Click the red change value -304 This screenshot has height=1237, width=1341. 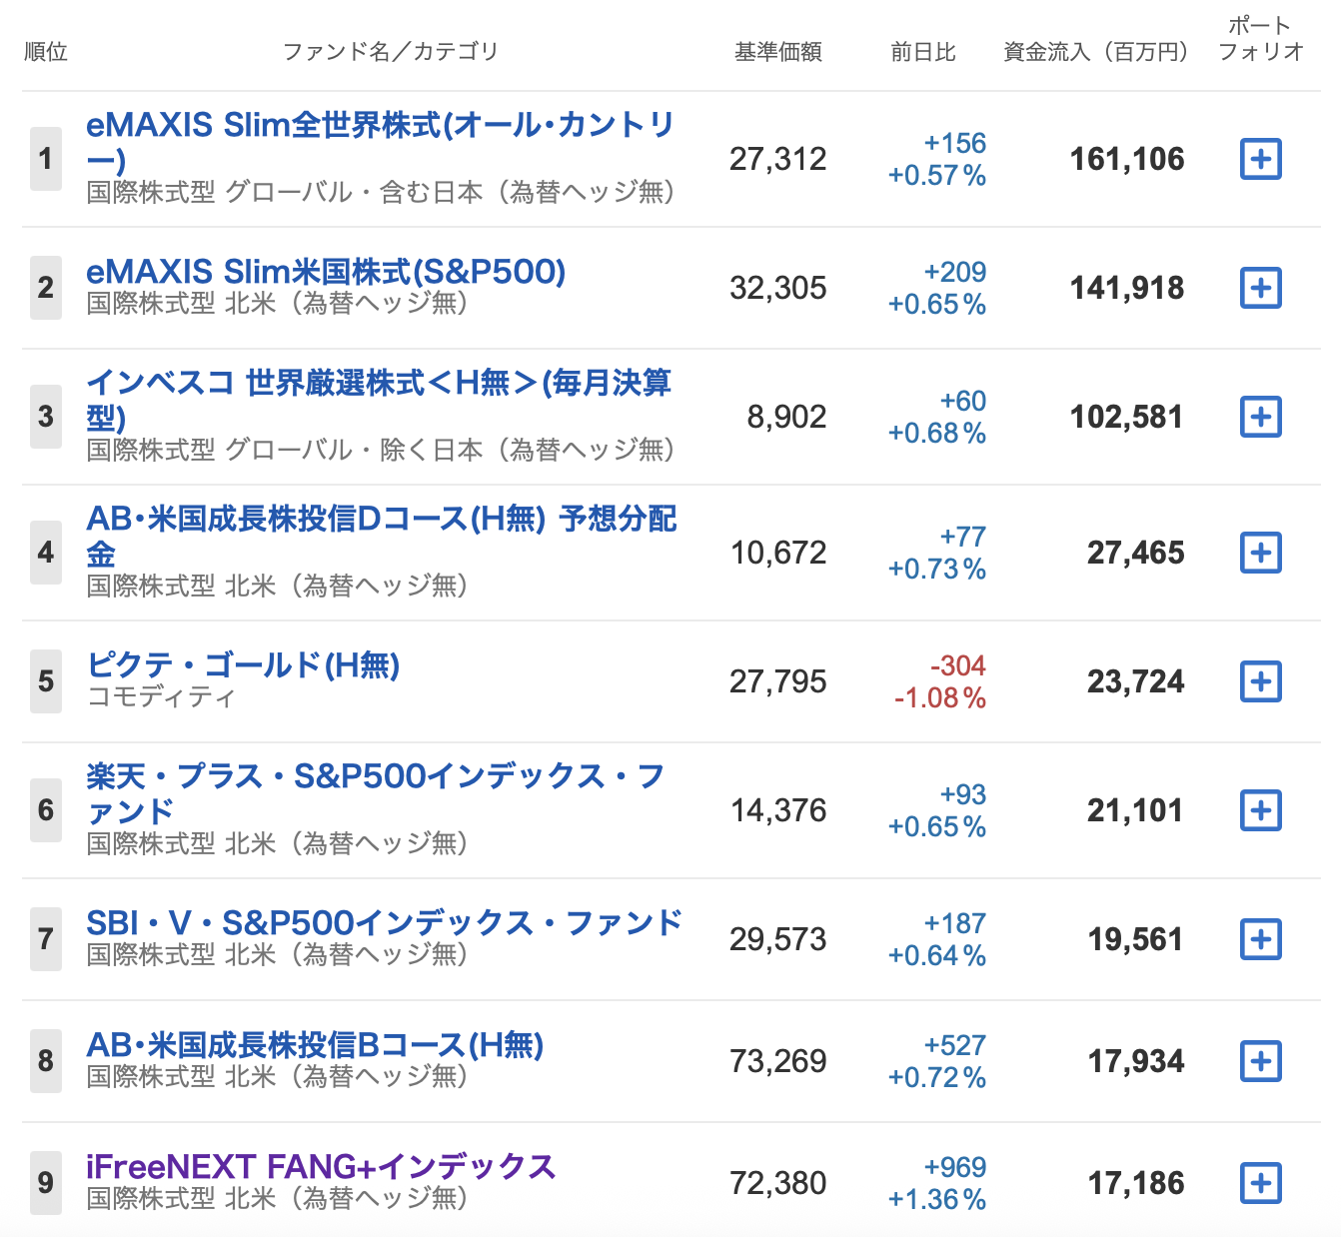[x=958, y=665]
